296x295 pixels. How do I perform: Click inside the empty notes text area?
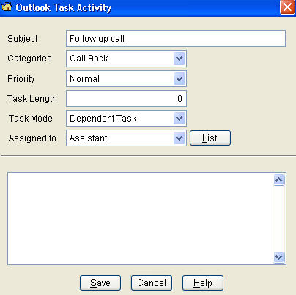pyautogui.click(x=141, y=218)
